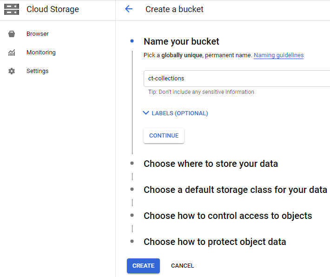Image resolution: width=330 pixels, height=277 pixels.
Task: Open the Monitoring menu item
Action: point(41,53)
